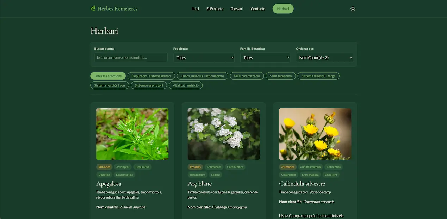Click the Astringent tag on Apegalosa
The image size is (447, 219).
(123, 167)
